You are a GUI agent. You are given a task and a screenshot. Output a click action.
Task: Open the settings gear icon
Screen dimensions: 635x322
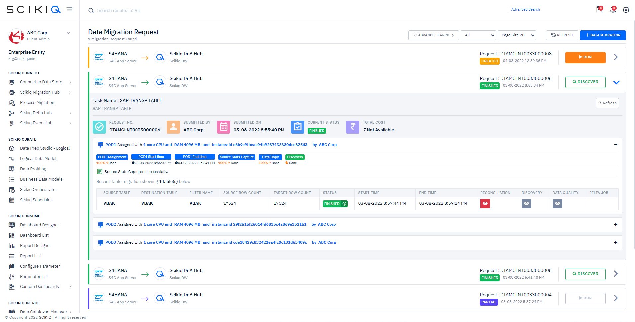(x=626, y=10)
